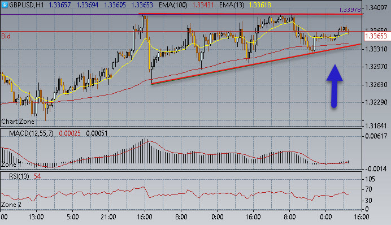Click the high price value 1.33694
The height and width of the screenshot is (225, 391).
87,5
